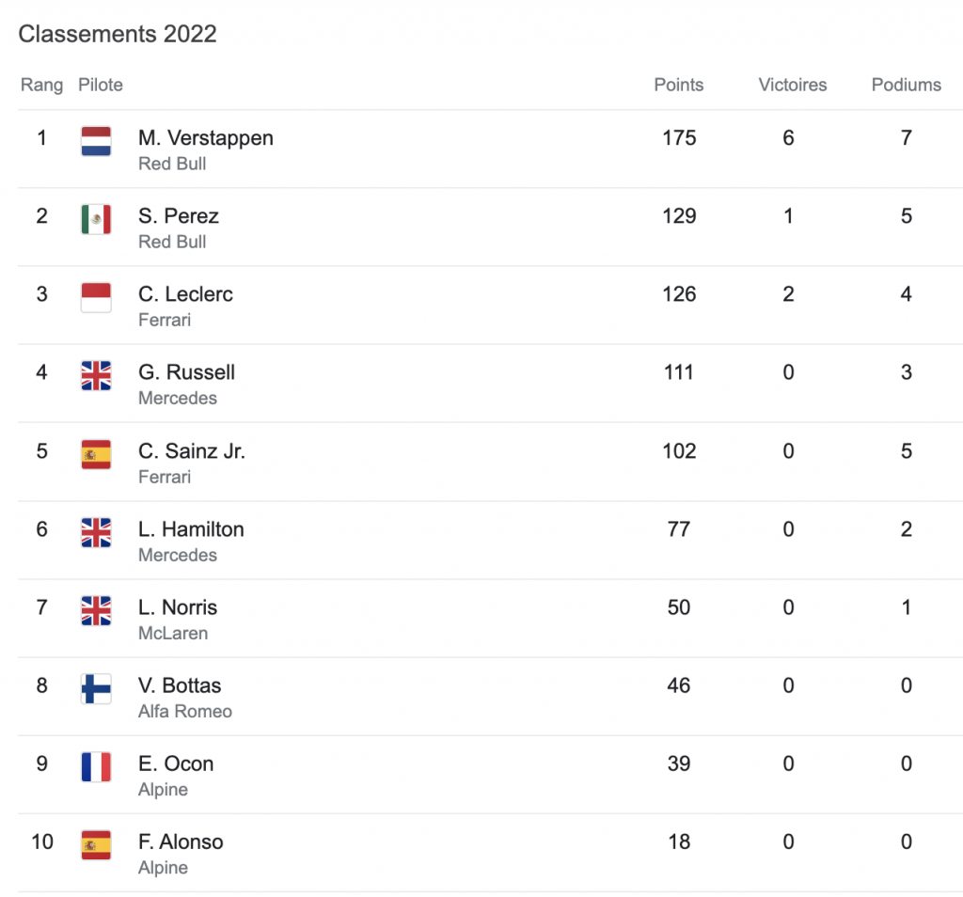
Task: Click the Netherlands flag next to Verstappen
Action: pos(96,141)
